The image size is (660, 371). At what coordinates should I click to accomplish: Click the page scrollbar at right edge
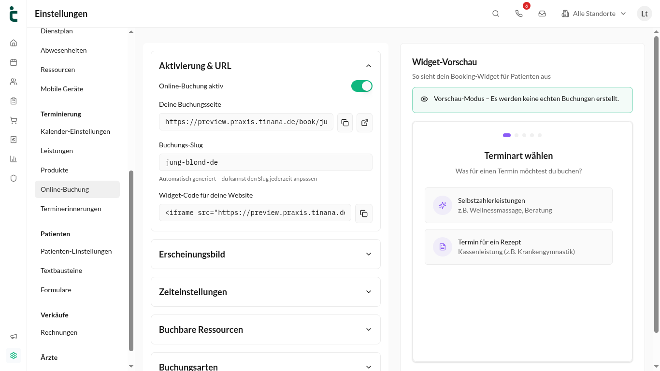pos(656,184)
